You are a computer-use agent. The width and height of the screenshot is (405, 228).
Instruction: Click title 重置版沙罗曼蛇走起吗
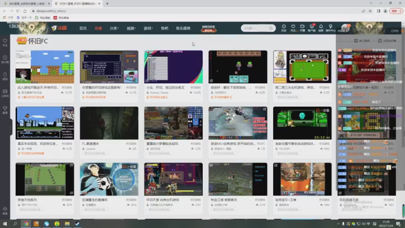pyautogui.click(x=162, y=143)
